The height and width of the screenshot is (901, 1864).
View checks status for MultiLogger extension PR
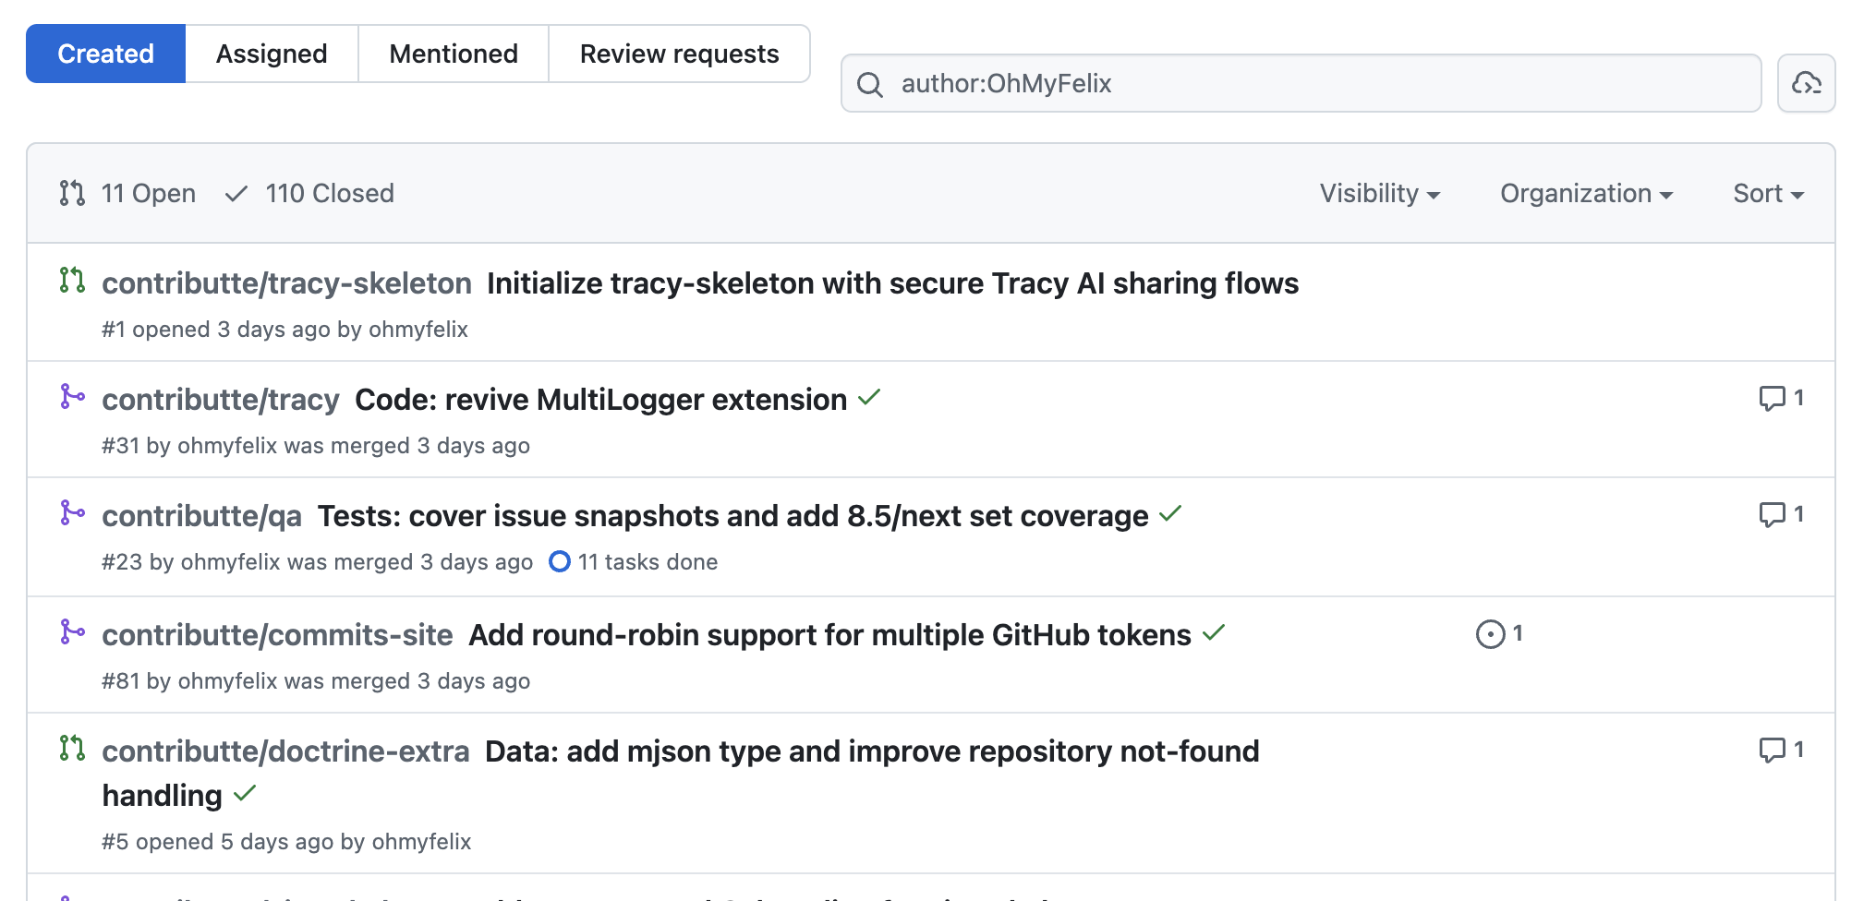click(x=869, y=398)
